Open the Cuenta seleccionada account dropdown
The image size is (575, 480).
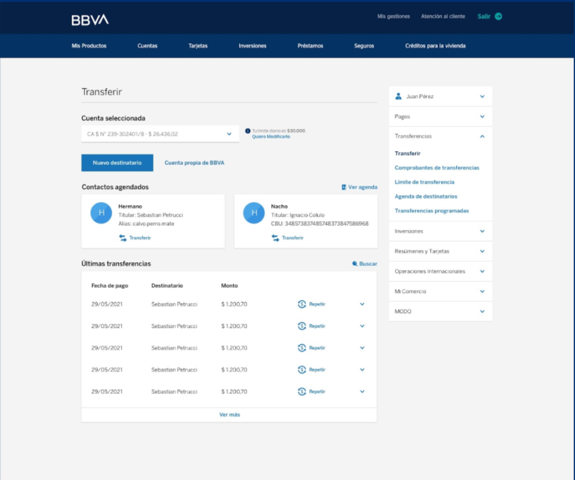pyautogui.click(x=160, y=134)
